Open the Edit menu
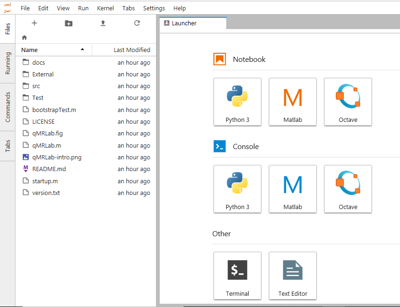400x307 pixels. (x=43, y=8)
